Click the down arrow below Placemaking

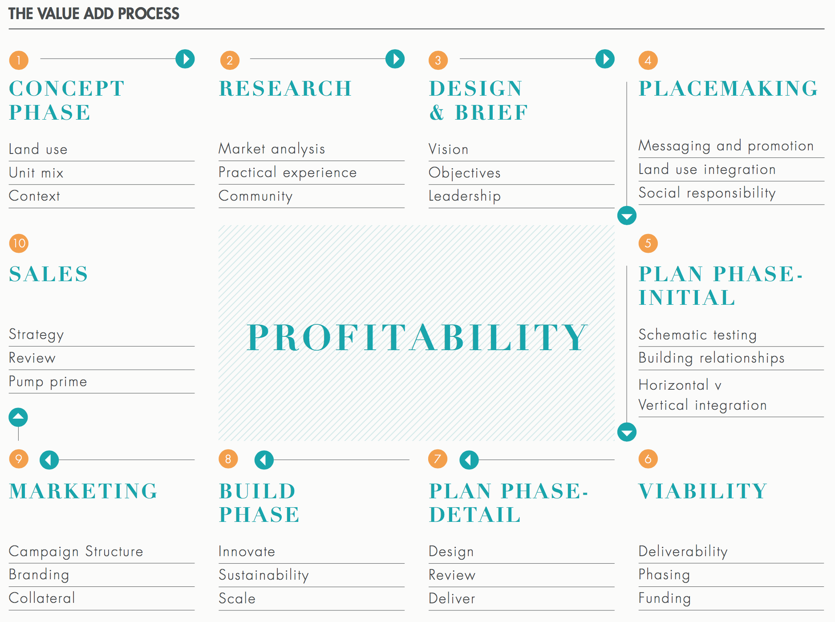click(x=627, y=216)
